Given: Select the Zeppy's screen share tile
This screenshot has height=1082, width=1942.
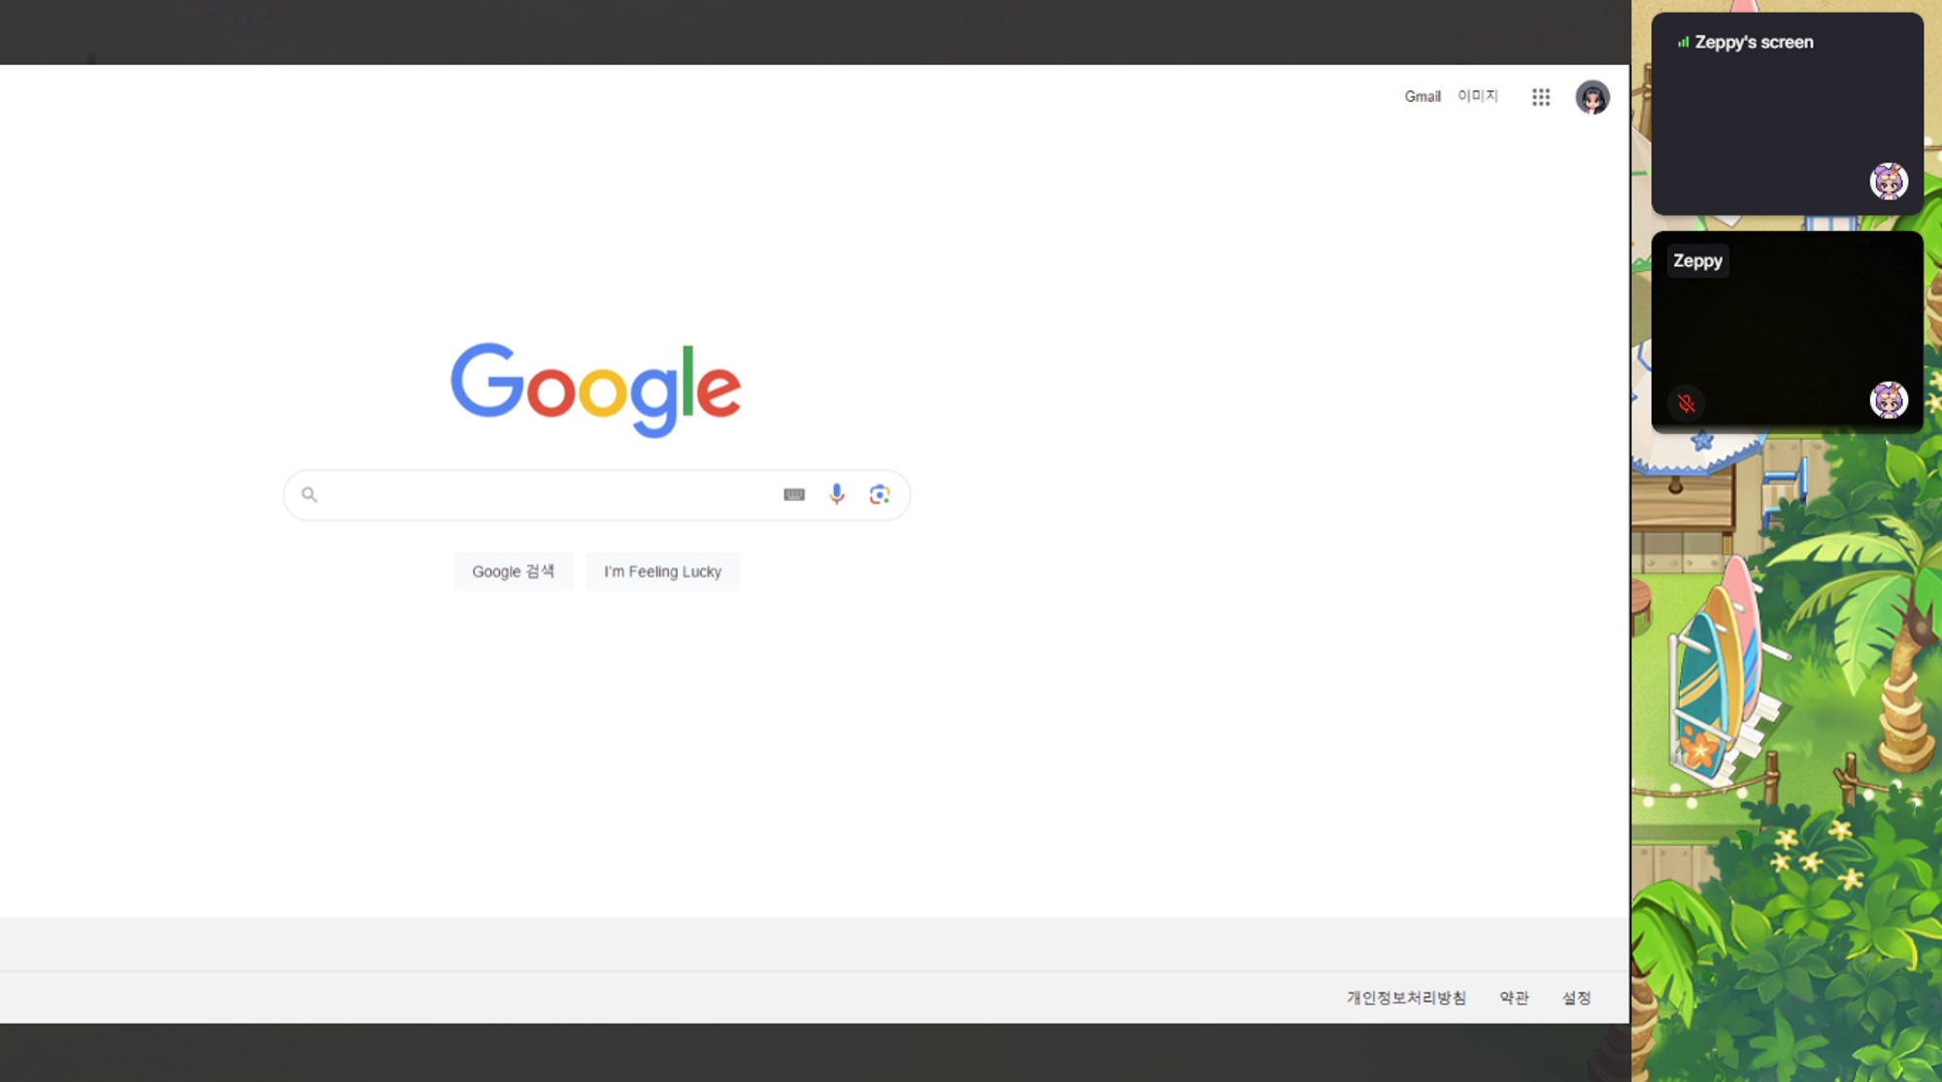Looking at the screenshot, I should (x=1787, y=114).
